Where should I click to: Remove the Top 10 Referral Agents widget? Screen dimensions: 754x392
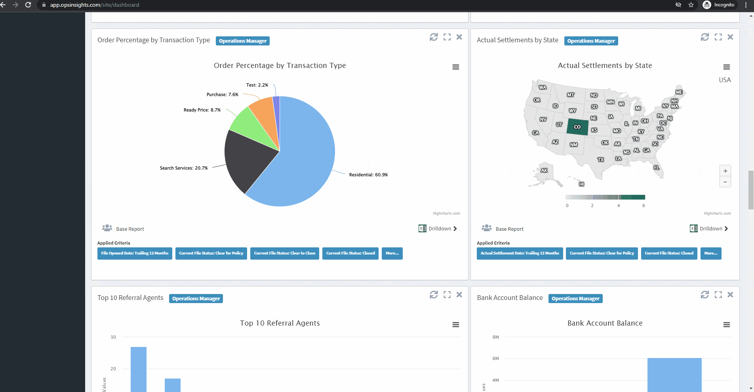pyautogui.click(x=459, y=294)
